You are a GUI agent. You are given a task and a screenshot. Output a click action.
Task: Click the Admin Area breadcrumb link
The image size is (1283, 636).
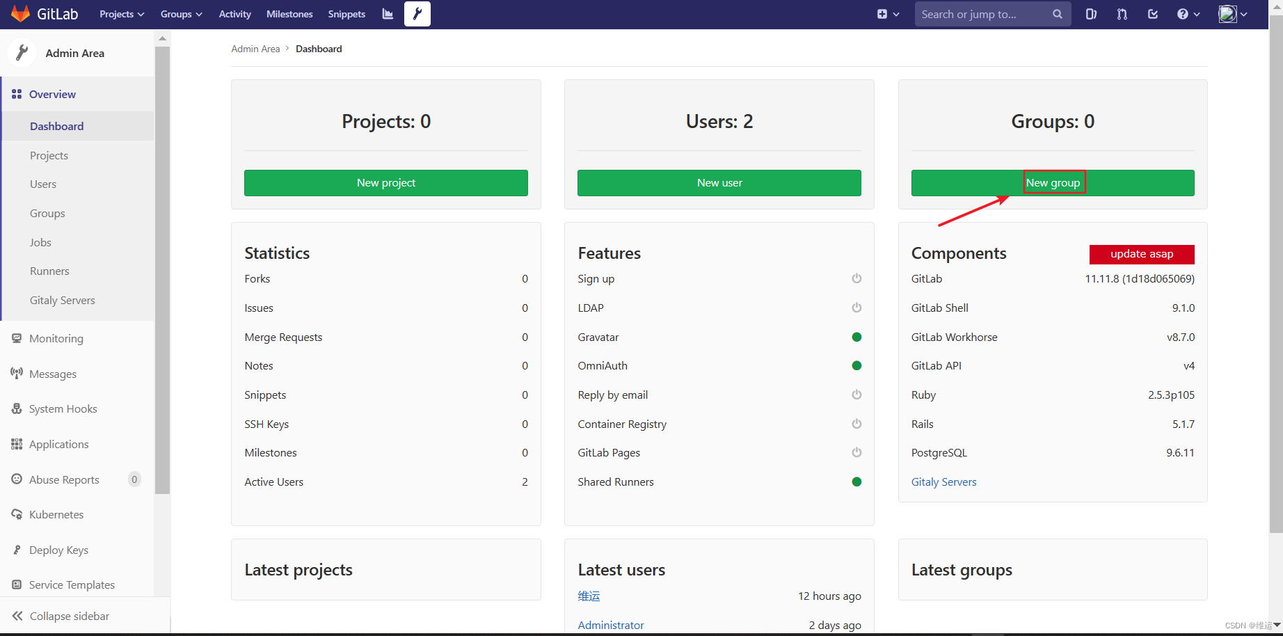pos(255,49)
